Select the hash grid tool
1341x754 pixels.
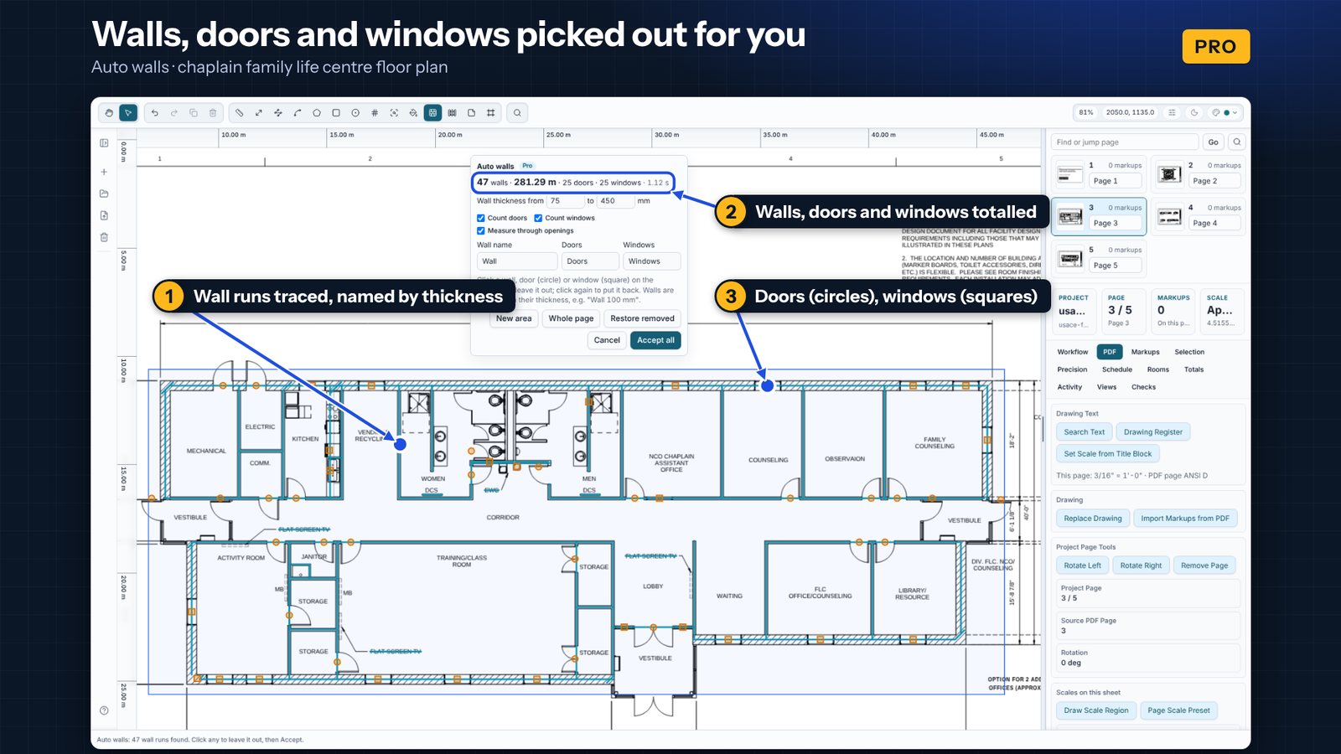point(375,112)
